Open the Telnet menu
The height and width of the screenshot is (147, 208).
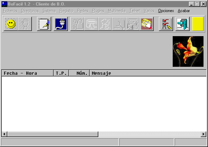135,11
